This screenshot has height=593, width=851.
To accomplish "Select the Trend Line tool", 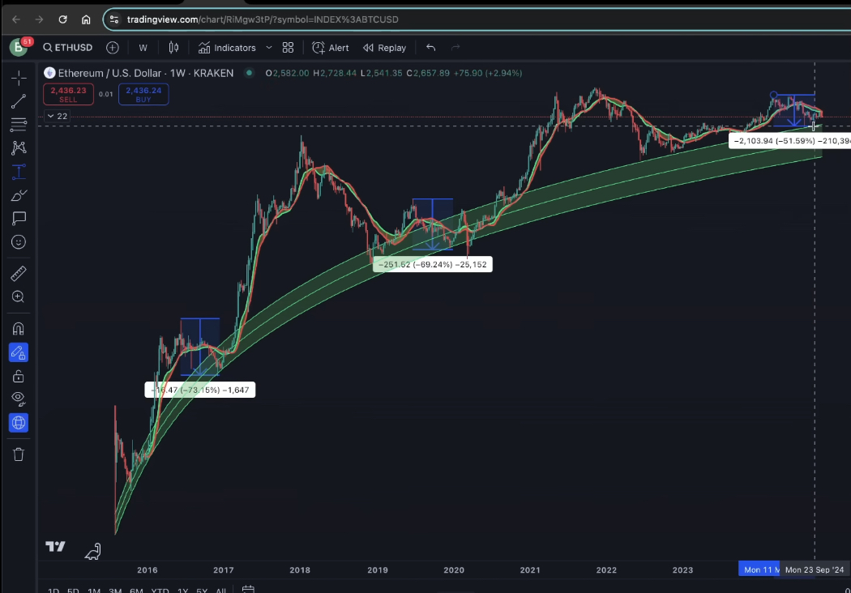I will 18,101.
